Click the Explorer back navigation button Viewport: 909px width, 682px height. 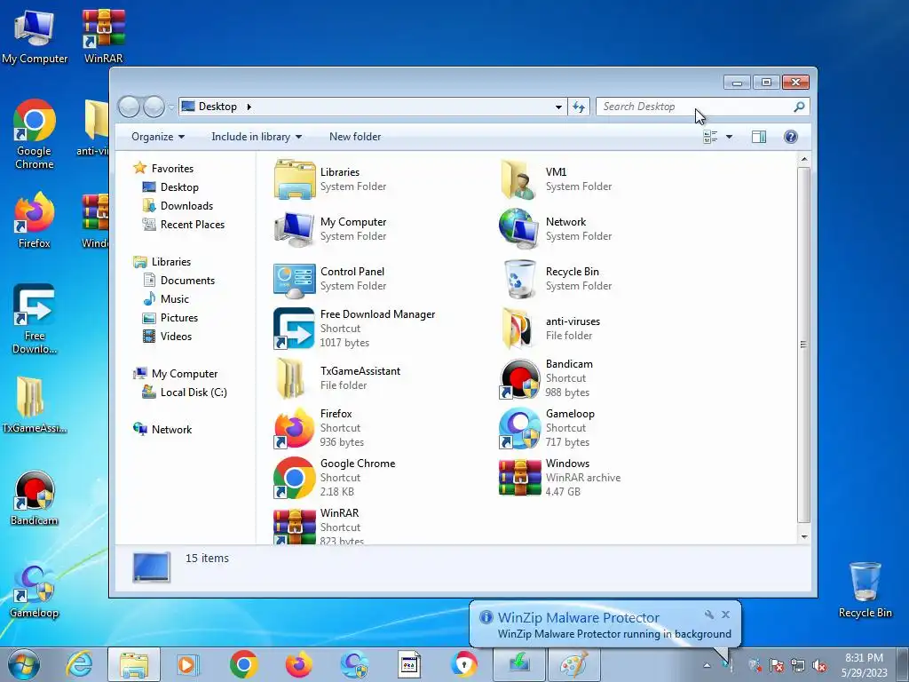[x=129, y=107]
